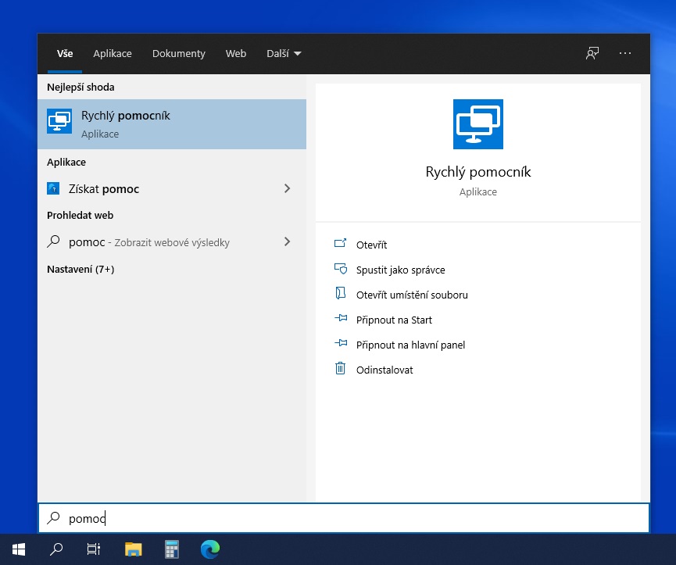The height and width of the screenshot is (565, 676).
Task: Choose Spustit jako správce
Action: point(400,270)
